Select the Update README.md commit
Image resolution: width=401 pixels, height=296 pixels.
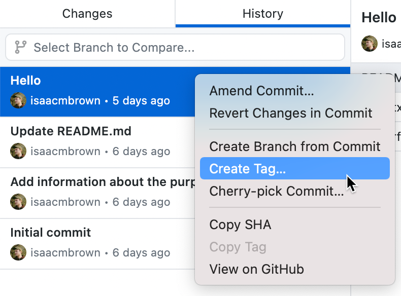(71, 131)
